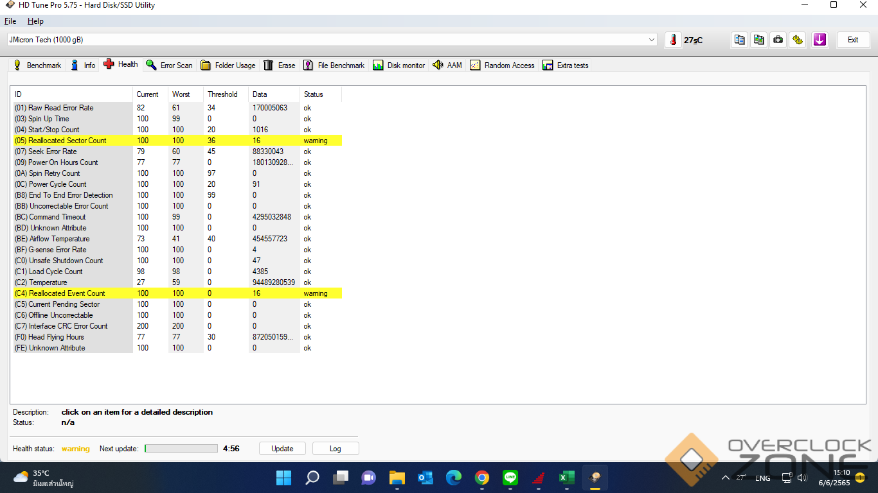Click the Log button
Screen dimensions: 878x493
(x=335, y=449)
